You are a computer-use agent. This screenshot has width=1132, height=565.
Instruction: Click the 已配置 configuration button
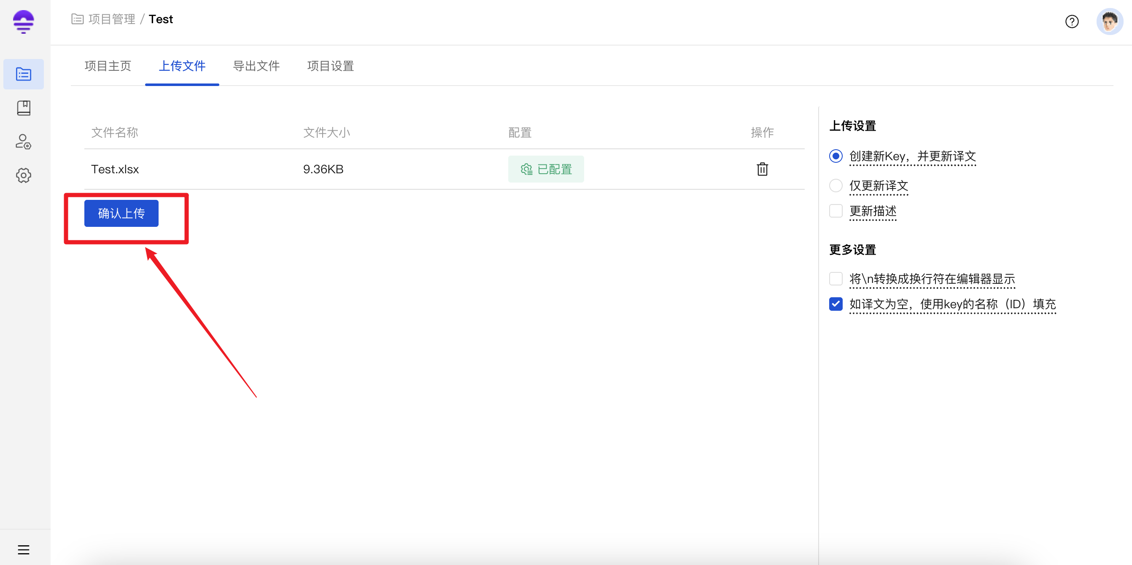pos(546,169)
